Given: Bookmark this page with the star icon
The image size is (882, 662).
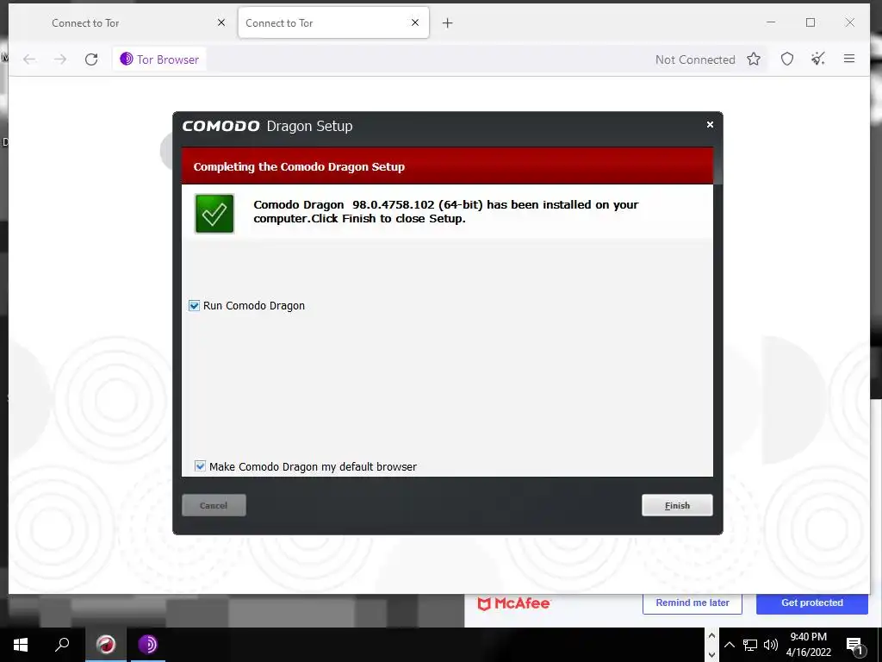Looking at the screenshot, I should [x=754, y=59].
